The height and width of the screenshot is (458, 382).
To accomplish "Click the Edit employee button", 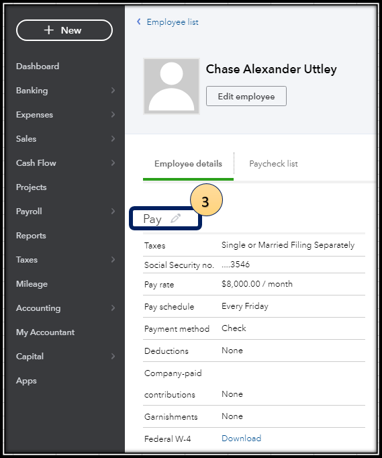I will [246, 96].
